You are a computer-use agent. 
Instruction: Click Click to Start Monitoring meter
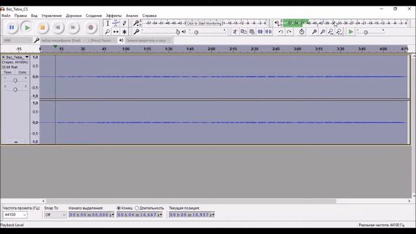[x=204, y=23]
